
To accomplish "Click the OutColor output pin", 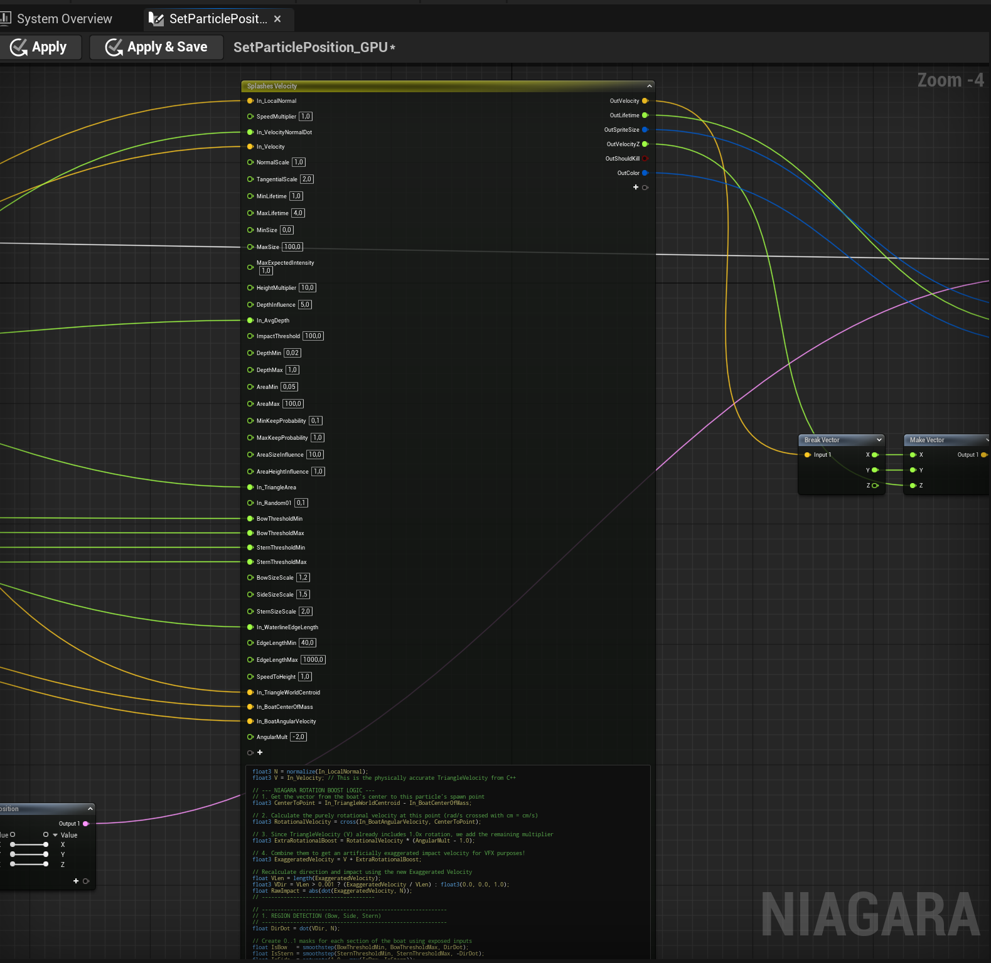I will [x=645, y=173].
